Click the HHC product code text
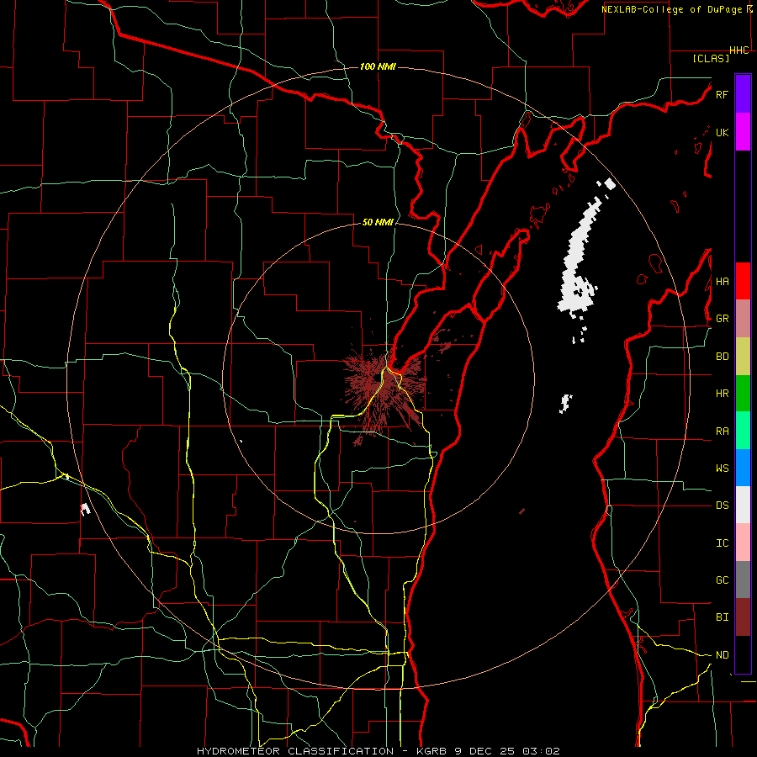 [x=739, y=50]
